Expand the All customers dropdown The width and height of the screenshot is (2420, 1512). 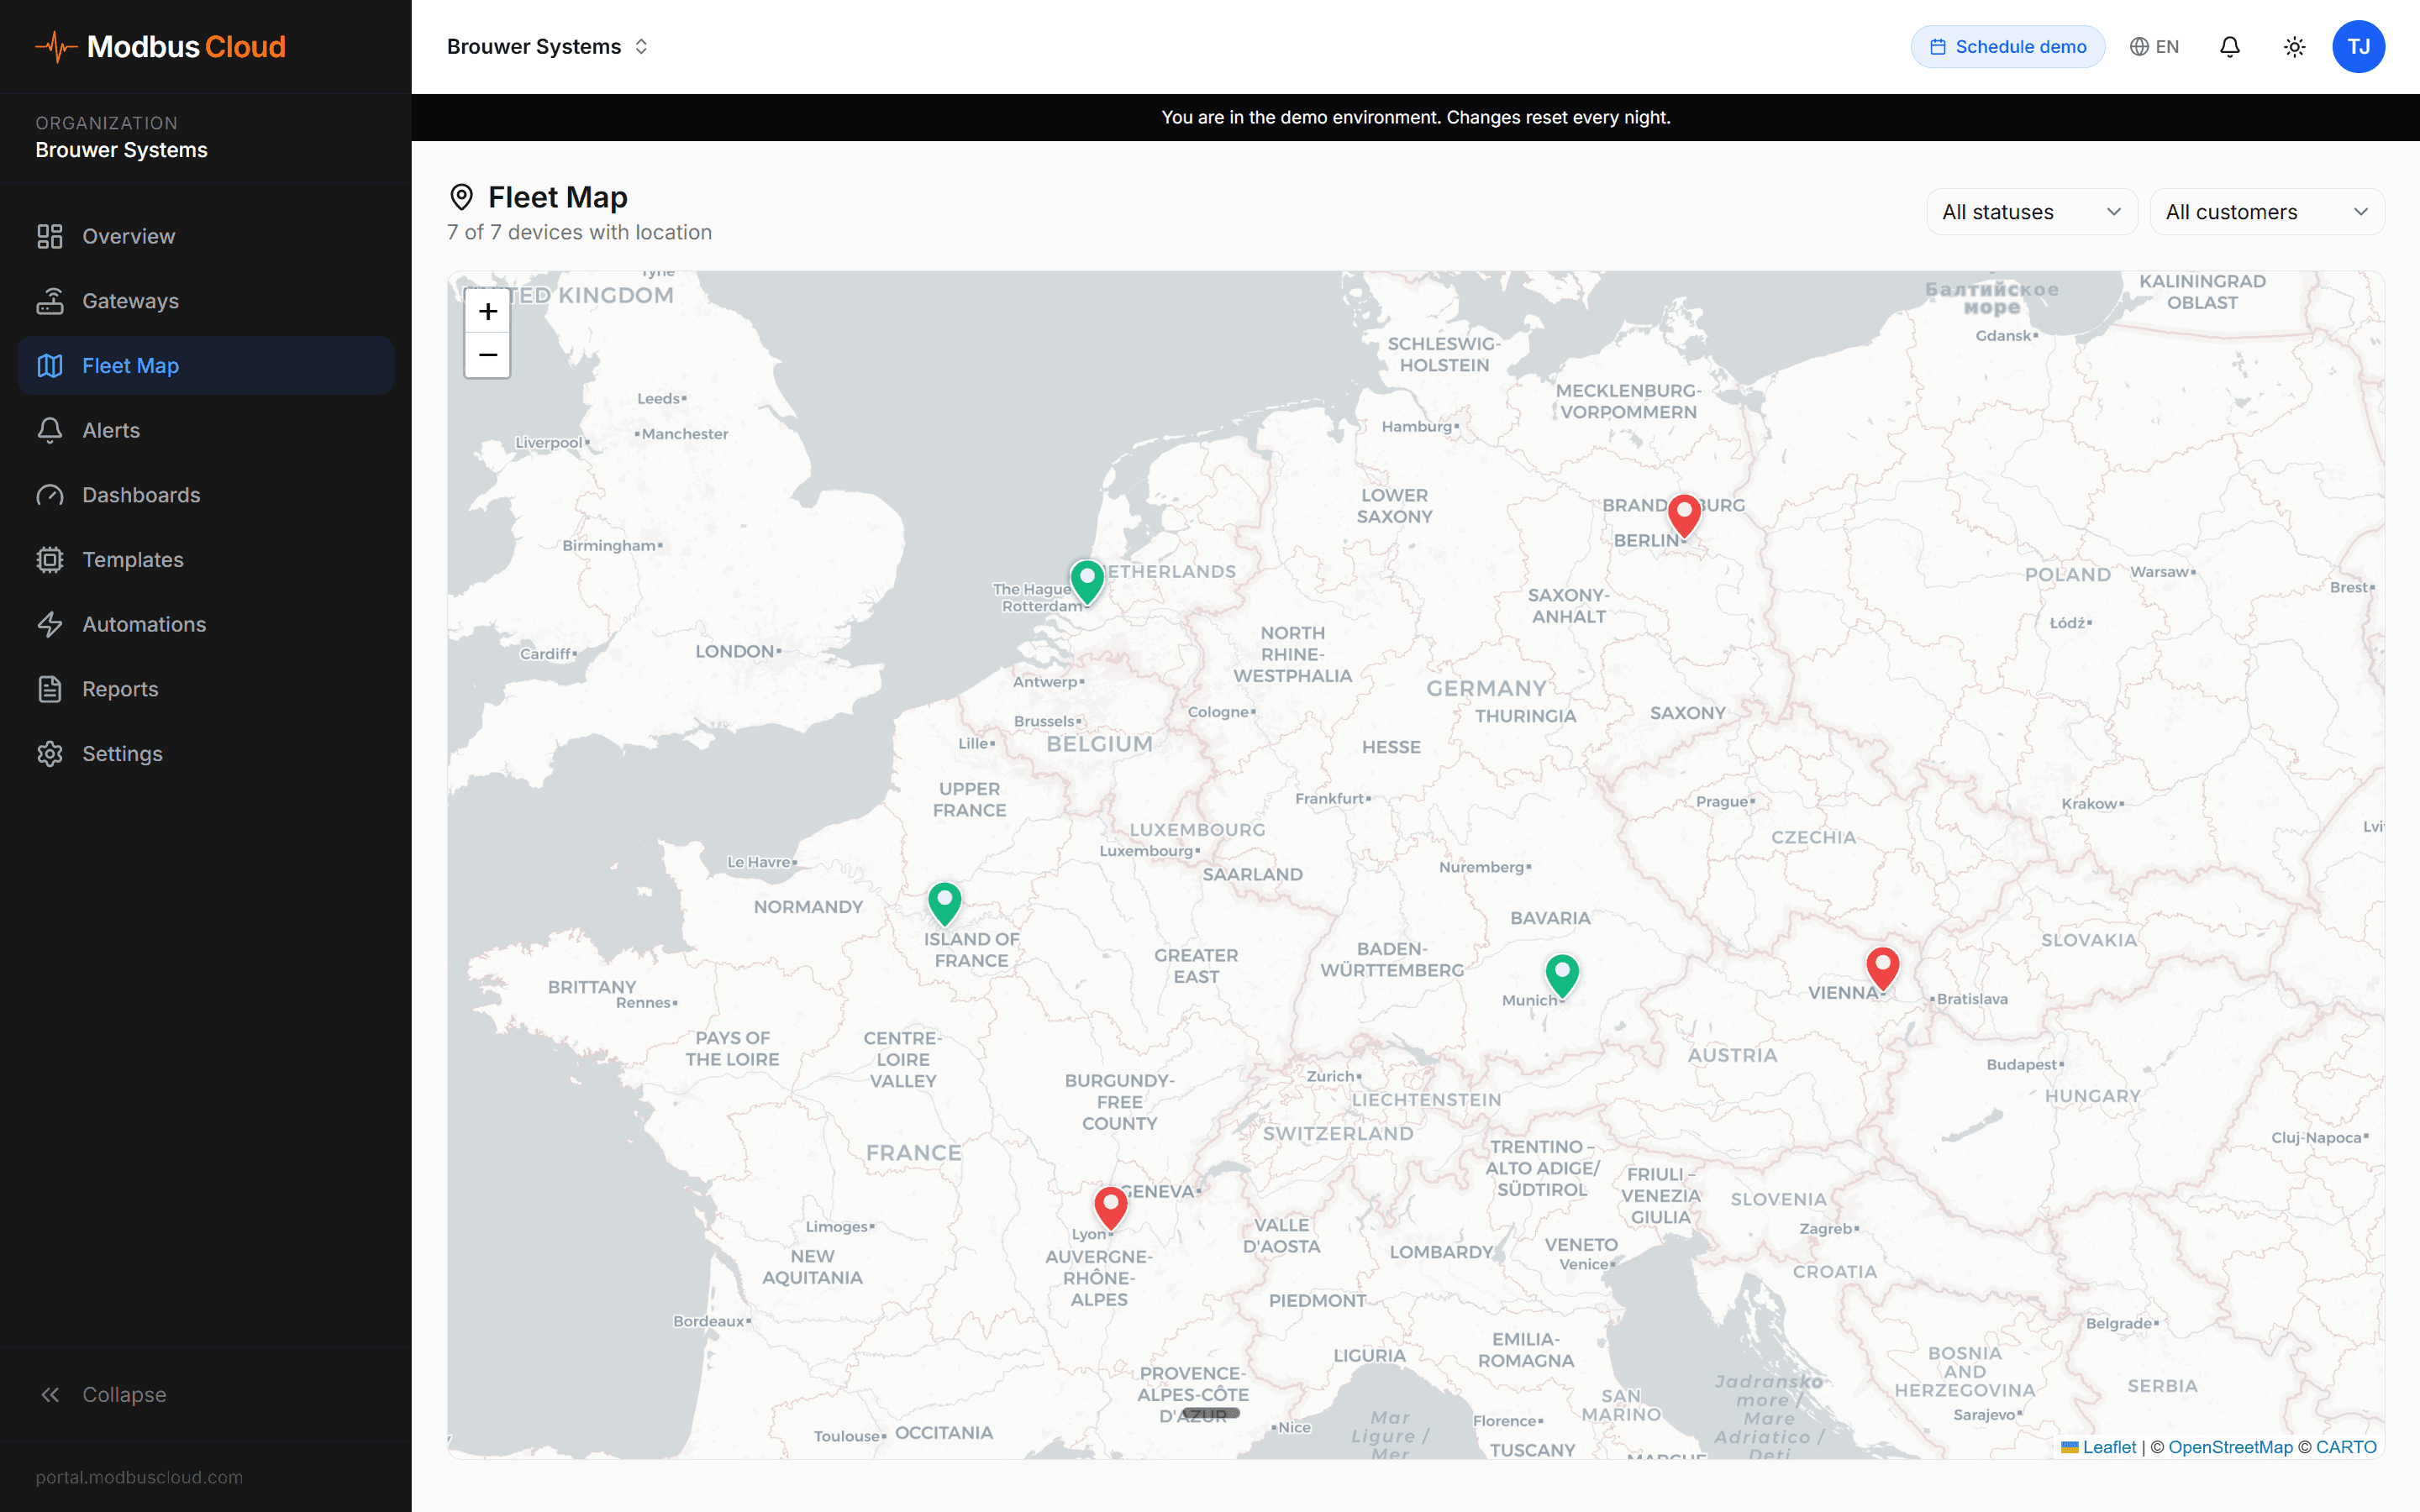click(2267, 211)
